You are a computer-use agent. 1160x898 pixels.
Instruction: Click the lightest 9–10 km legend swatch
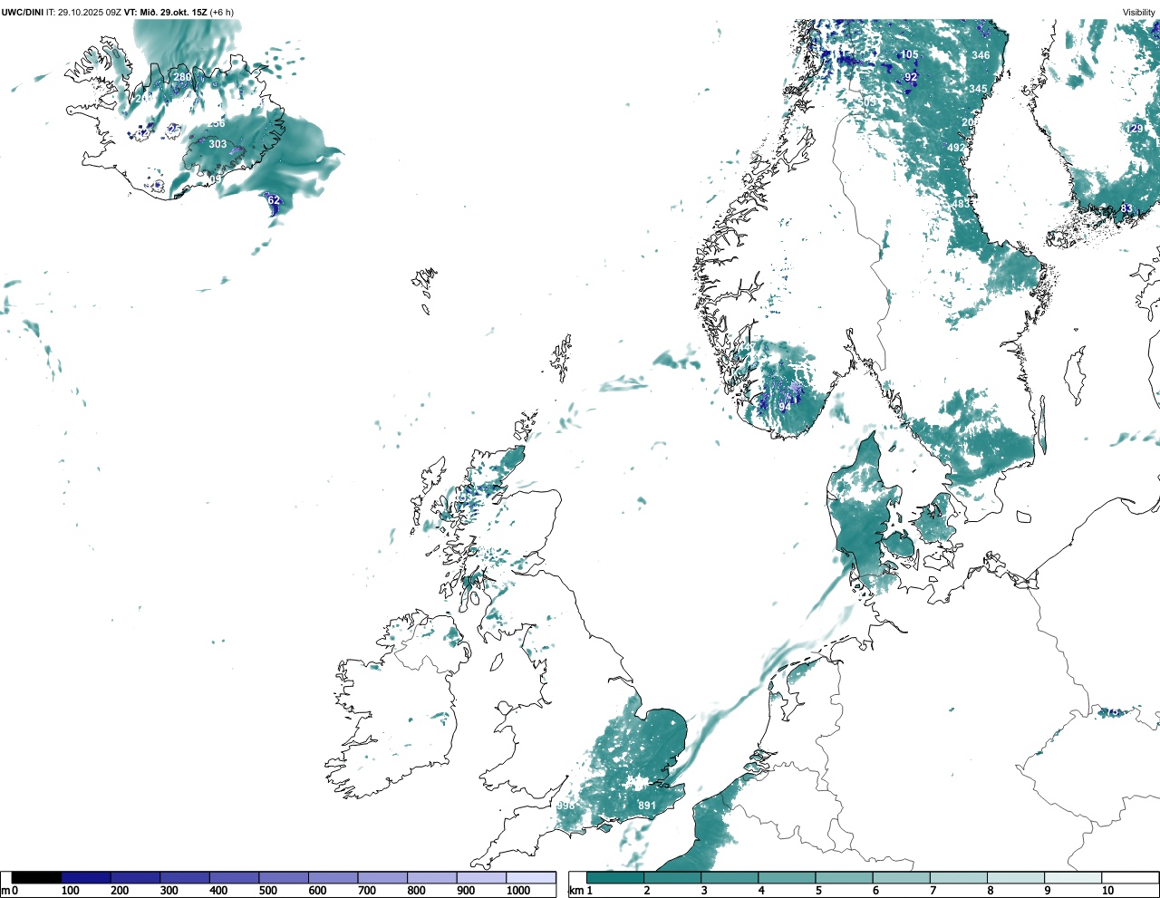(1073, 877)
